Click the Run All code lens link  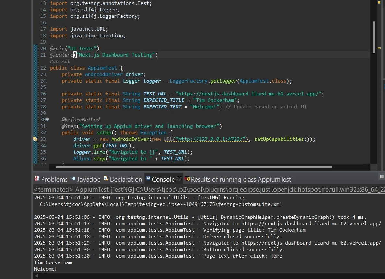click(x=60, y=61)
